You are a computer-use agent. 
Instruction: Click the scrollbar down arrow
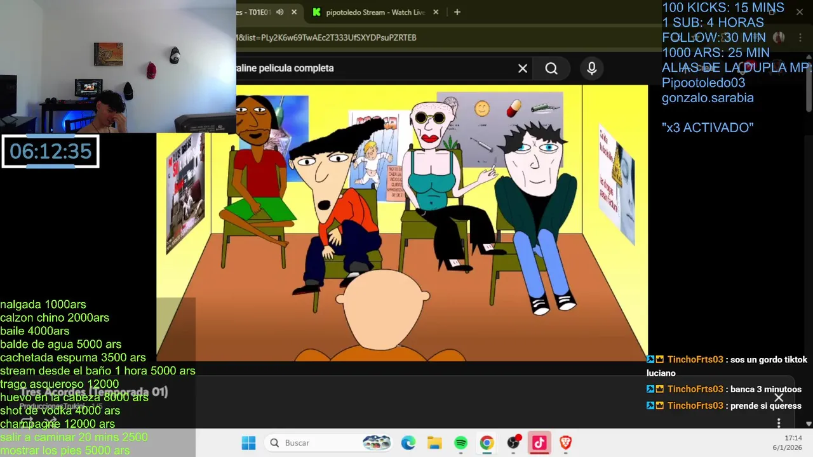(x=809, y=424)
